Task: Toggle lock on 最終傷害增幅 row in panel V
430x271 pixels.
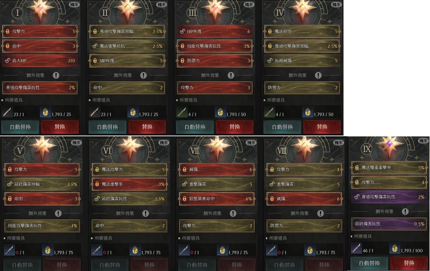Action: click(x=10, y=184)
